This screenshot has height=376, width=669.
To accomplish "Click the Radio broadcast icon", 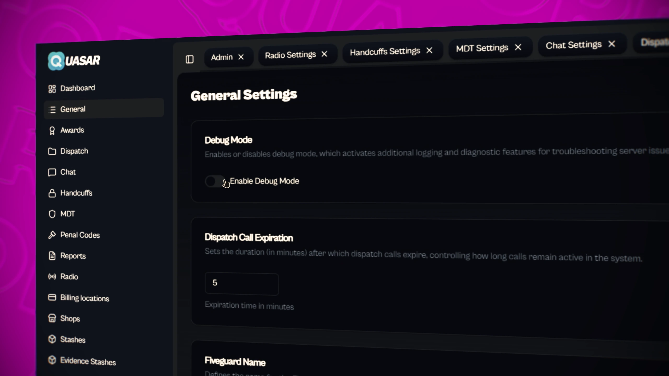I will pyautogui.click(x=52, y=277).
